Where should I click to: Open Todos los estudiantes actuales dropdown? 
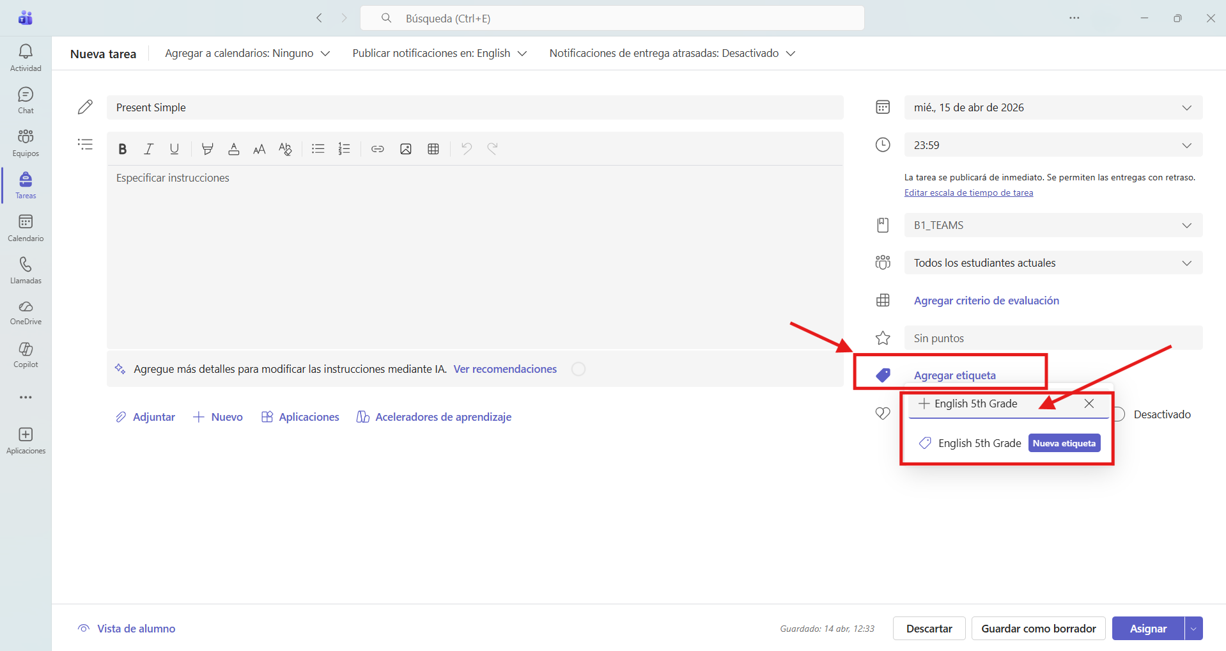[1053, 263]
